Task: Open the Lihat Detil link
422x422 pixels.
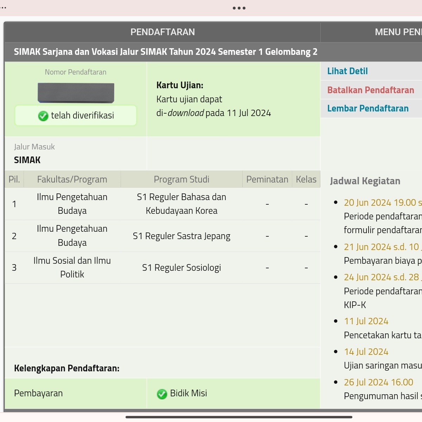Action: (347, 71)
